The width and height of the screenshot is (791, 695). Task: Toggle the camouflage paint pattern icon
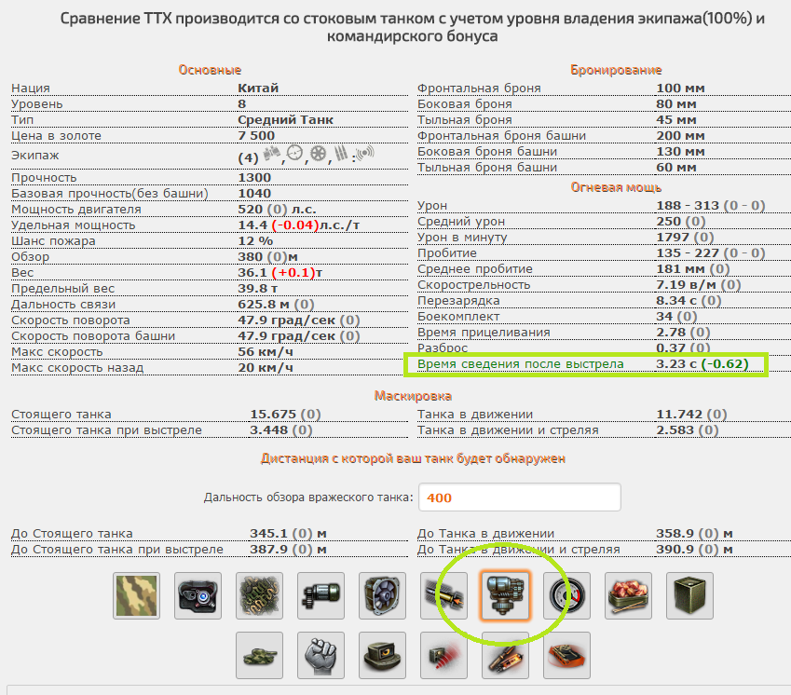(136, 595)
